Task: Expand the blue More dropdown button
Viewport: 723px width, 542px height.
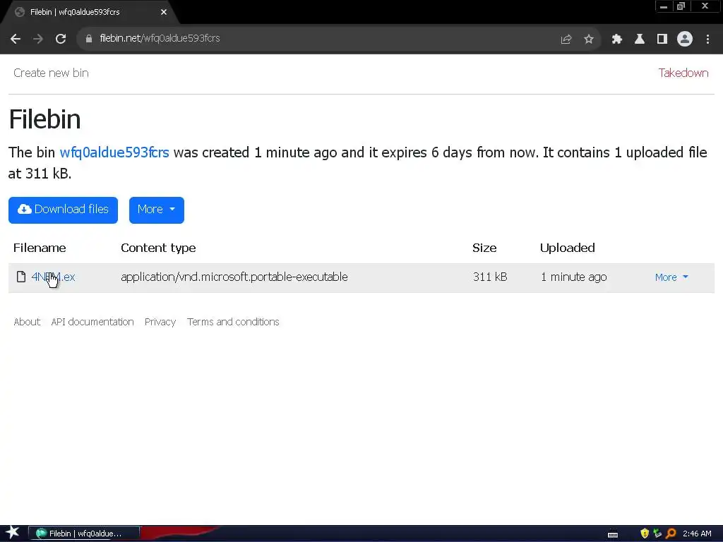Action: (157, 210)
